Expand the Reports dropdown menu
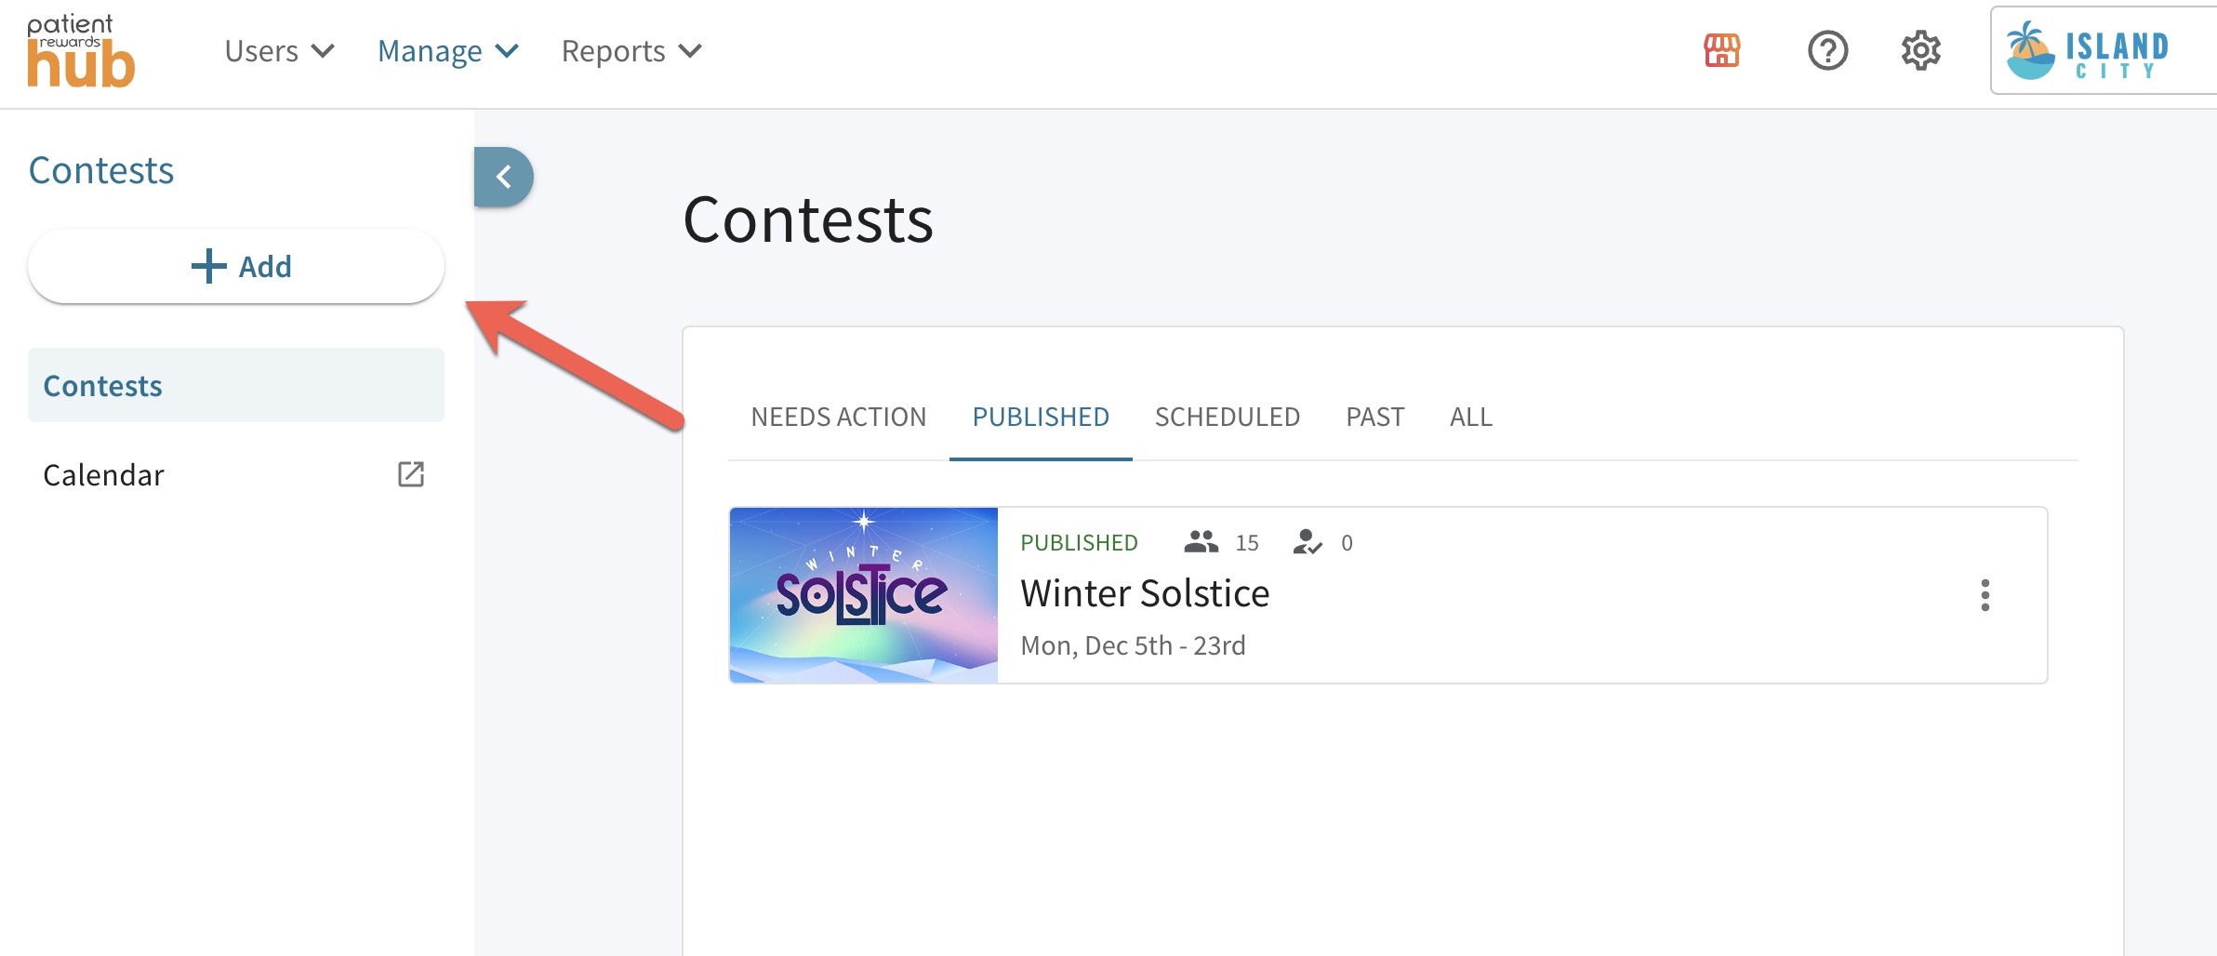This screenshot has width=2217, height=956. click(631, 51)
